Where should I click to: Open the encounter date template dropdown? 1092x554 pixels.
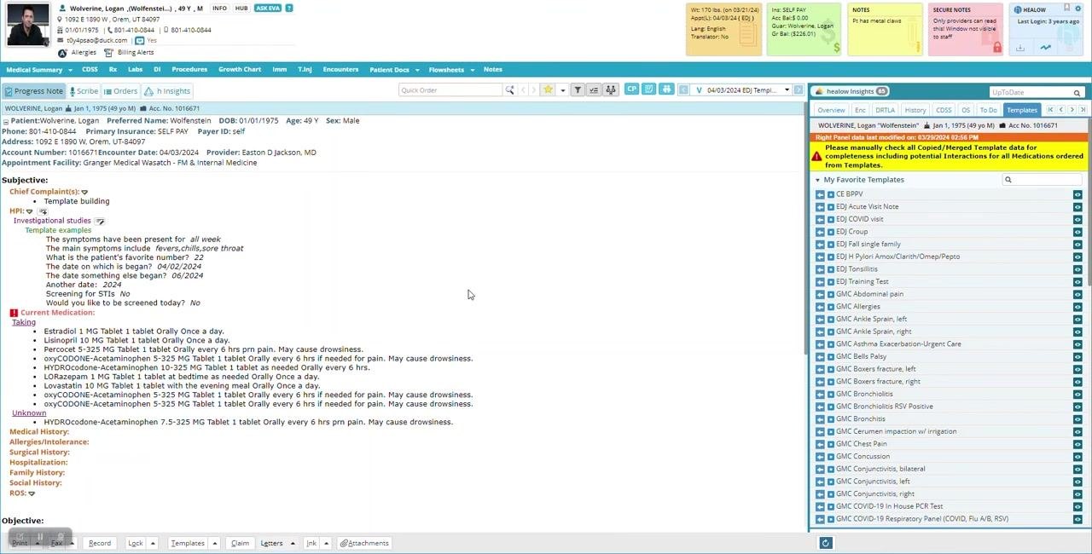click(x=787, y=90)
